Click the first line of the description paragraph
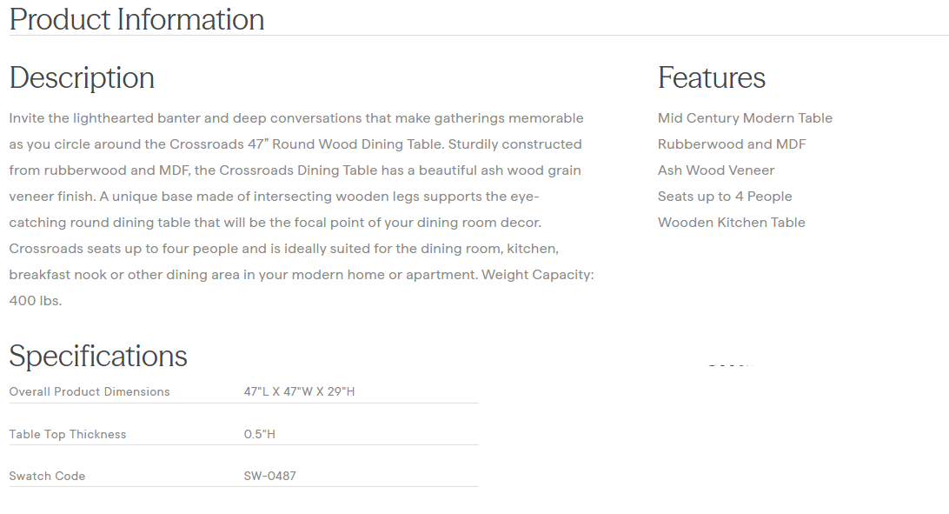 coord(296,118)
